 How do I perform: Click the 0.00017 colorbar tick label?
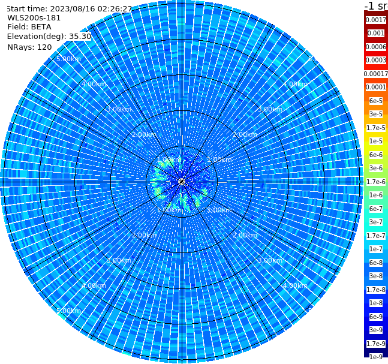coord(376,74)
